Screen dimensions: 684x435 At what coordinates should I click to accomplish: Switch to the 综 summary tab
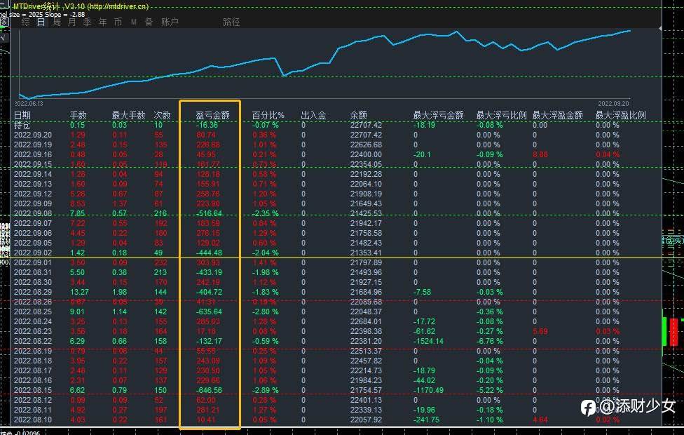pyautogui.click(x=26, y=22)
